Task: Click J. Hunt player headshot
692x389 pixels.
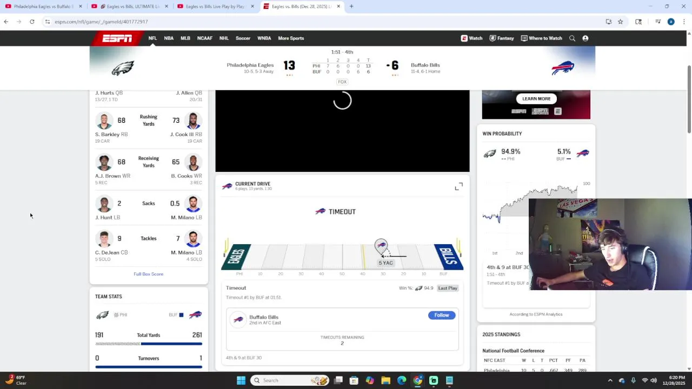Action: [x=104, y=204]
